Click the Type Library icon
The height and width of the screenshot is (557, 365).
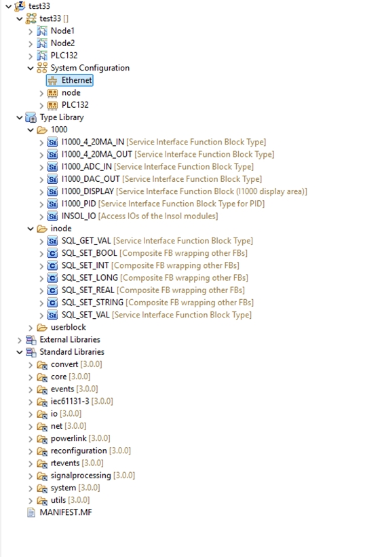pos(31,117)
